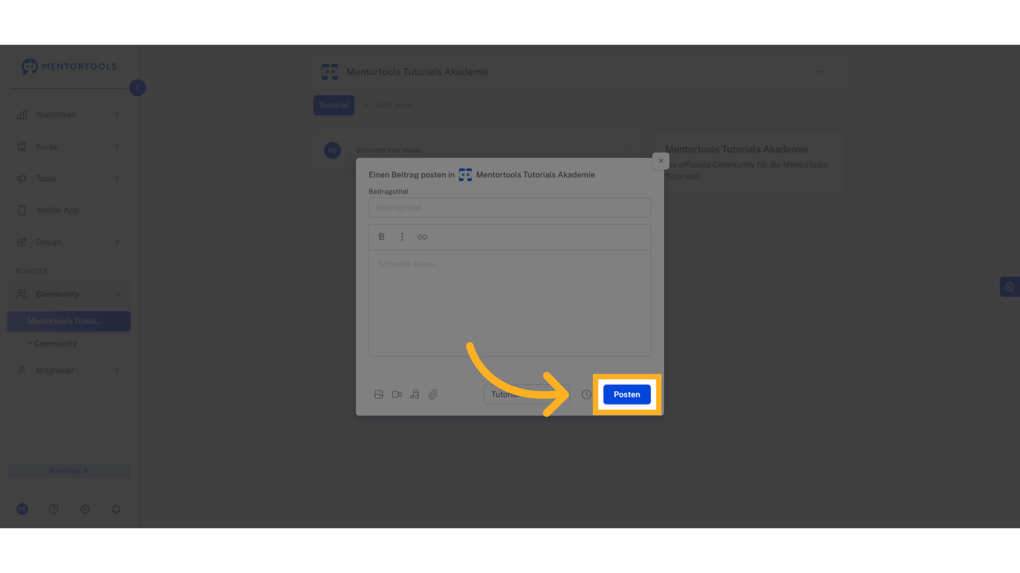Select the Tutorial topic tab
This screenshot has height=573, width=1020.
point(334,106)
